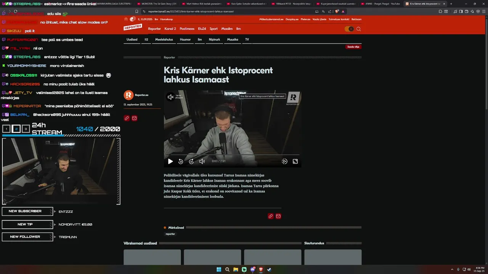Open Toimetuse kontakt link
Viewport: 488px width, 274px height.
coord(339,19)
